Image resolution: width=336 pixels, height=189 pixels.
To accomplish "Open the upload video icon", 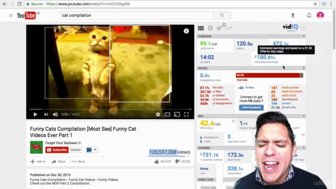I will 293,15.
